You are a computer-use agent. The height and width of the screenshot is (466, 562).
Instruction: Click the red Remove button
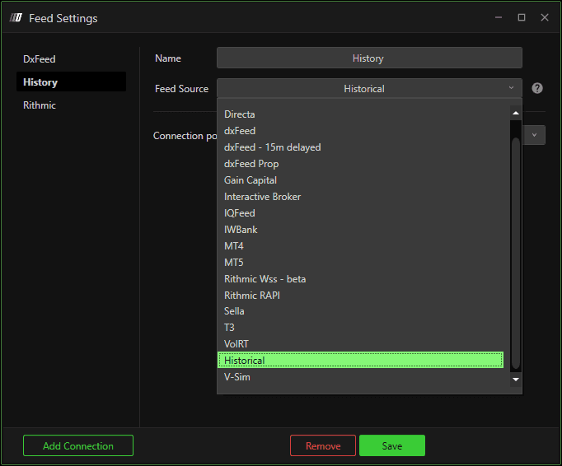323,445
